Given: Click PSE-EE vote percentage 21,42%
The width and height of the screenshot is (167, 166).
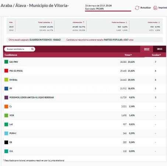Looking at the screenshot, I should (131, 71).
